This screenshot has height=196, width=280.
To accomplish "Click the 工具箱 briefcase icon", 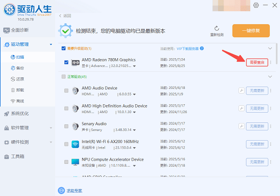I will [7, 156].
